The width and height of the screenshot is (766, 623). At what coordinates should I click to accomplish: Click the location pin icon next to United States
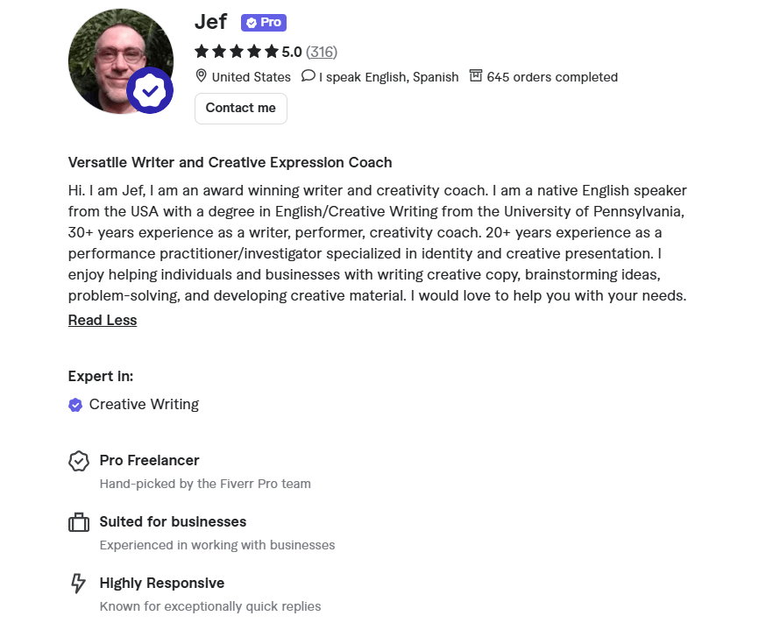(202, 77)
